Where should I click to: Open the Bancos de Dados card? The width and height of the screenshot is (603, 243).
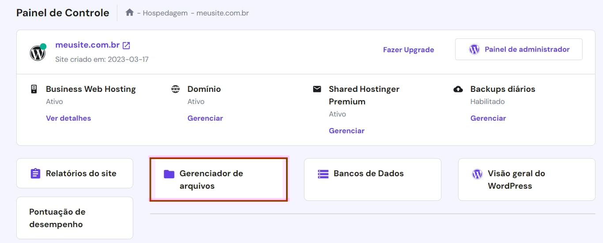(x=373, y=179)
